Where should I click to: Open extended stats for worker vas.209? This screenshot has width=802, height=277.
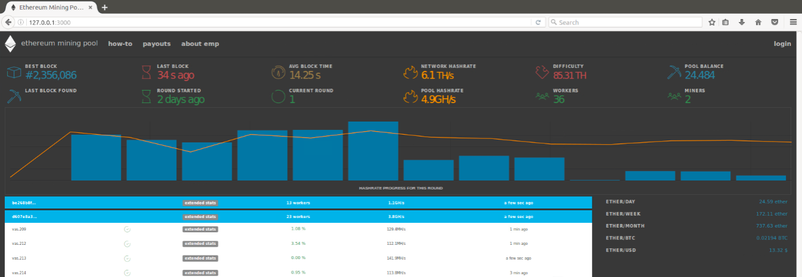click(200, 229)
